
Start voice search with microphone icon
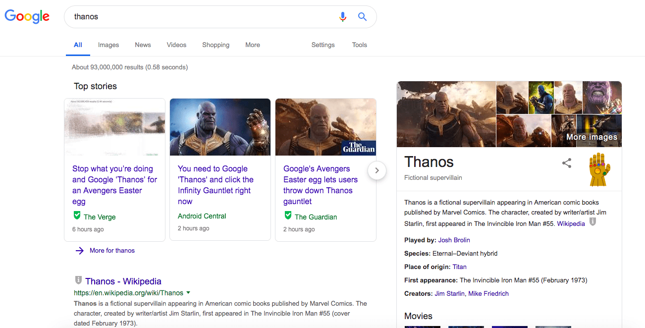(342, 17)
